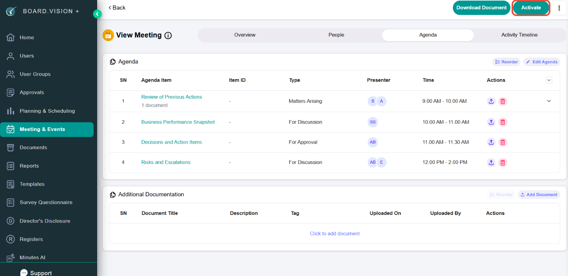This screenshot has height=276, width=568.
Task: Open the Activity Timeline tab
Action: pyautogui.click(x=519, y=35)
